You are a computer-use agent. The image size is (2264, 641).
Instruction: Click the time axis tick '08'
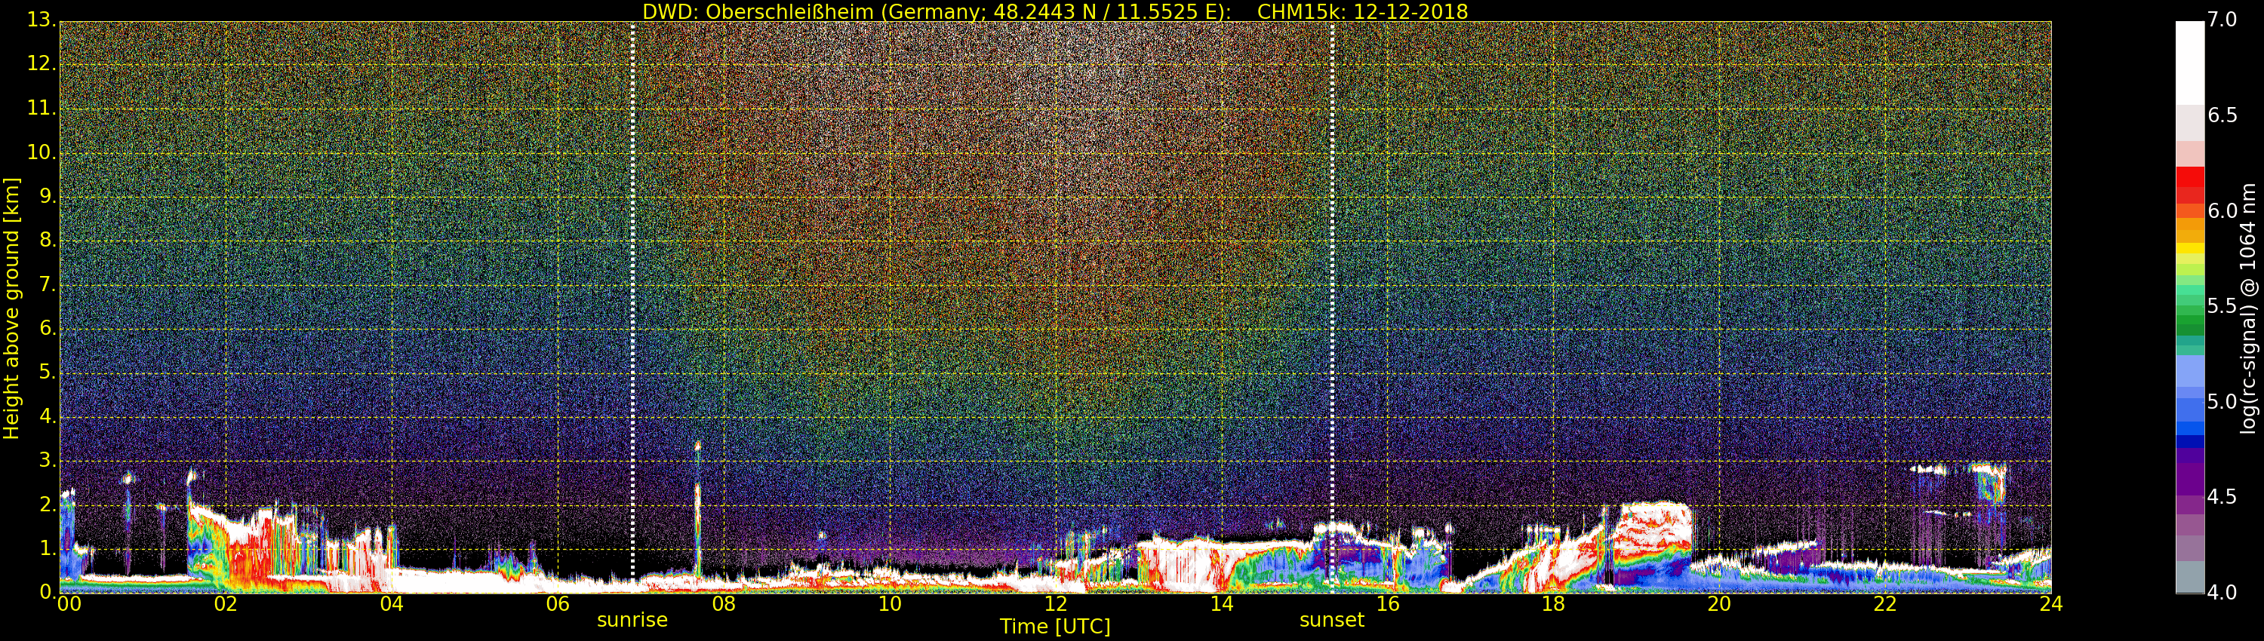click(x=723, y=604)
